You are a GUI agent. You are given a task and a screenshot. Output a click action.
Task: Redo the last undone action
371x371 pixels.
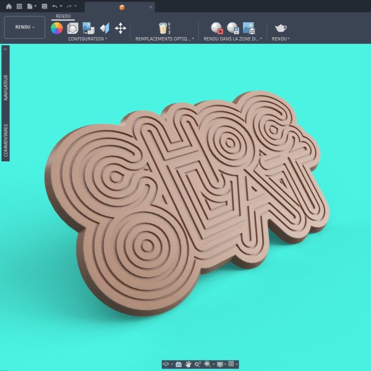point(69,6)
